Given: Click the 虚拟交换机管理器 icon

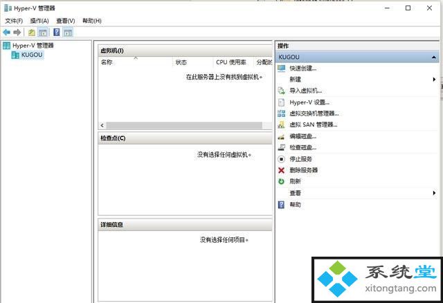Looking at the screenshot, I should click(282, 113).
